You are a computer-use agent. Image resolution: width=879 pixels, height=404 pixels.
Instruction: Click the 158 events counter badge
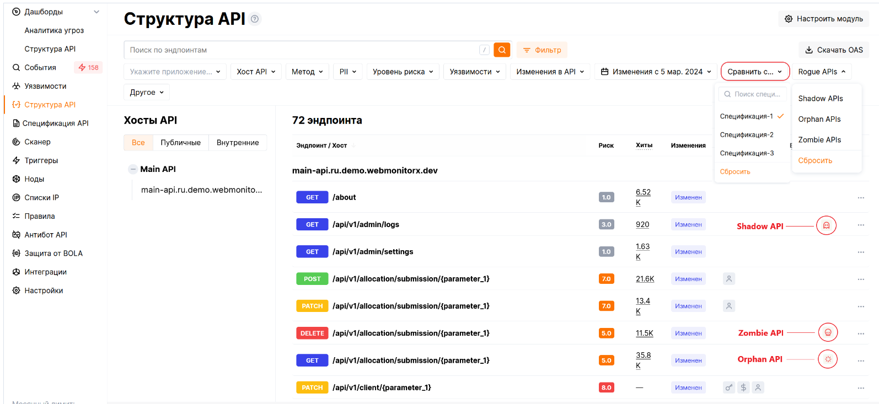[89, 67]
